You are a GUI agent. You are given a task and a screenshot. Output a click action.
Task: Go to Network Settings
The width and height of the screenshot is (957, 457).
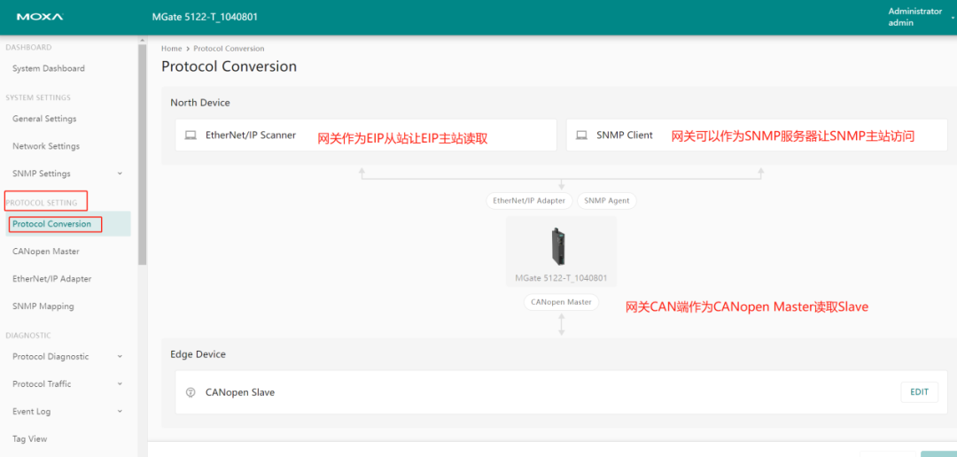46,146
